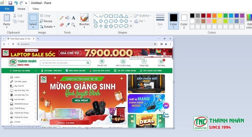Screen dimensions: 252x137
Task: Pick the orange color swatch
Action: pos(214,16)
